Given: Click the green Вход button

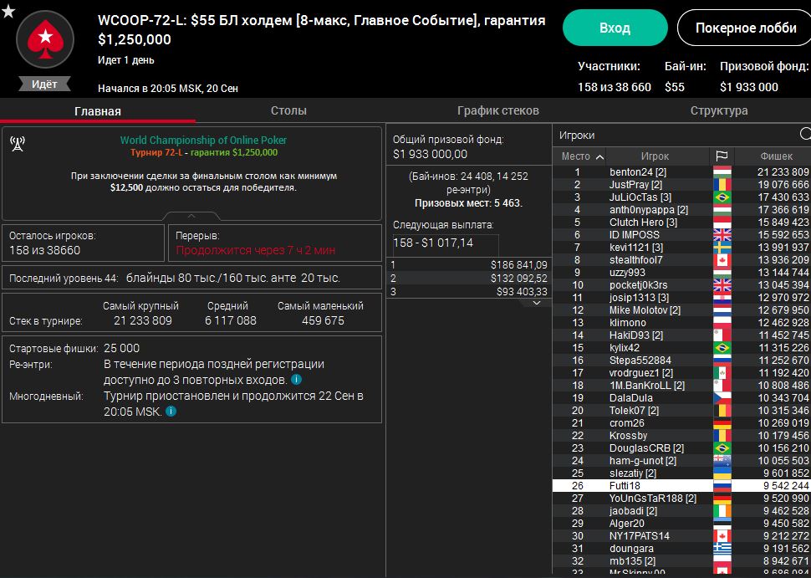Looking at the screenshot, I should [x=615, y=28].
